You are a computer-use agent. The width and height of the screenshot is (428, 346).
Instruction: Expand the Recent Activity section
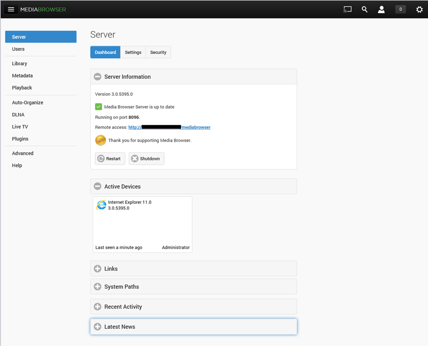tap(98, 307)
